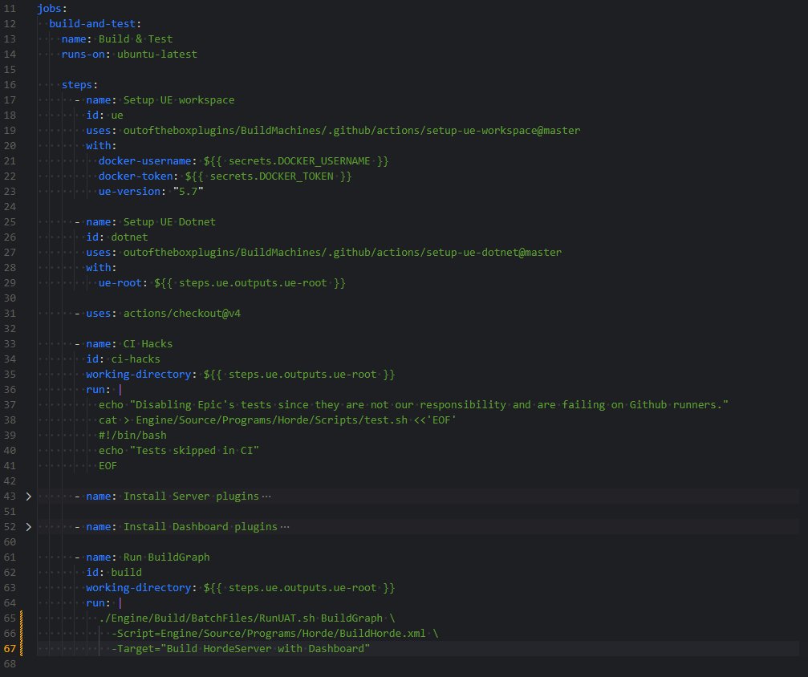Viewport: 808px width, 677px height.
Task: Click secrets.DOCKER_TOKEN expression
Action: click(x=269, y=176)
